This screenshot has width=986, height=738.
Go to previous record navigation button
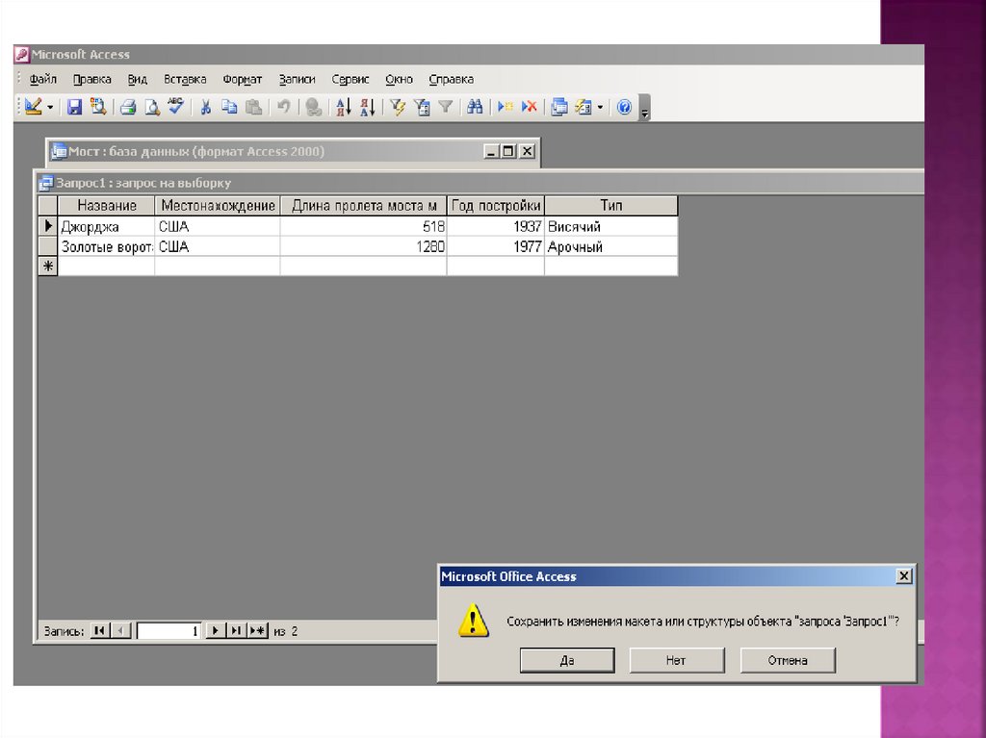(x=120, y=630)
